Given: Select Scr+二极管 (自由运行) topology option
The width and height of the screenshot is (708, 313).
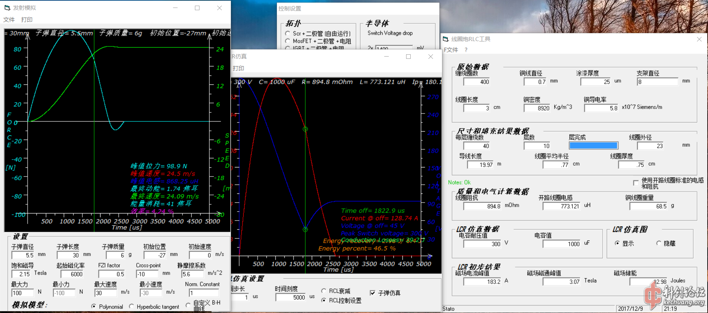Looking at the screenshot, I should (288, 34).
